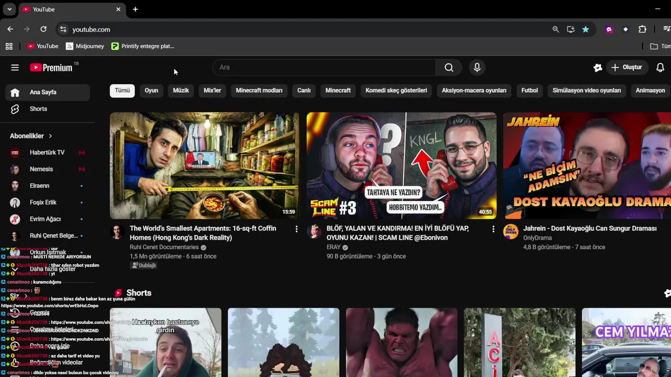This screenshot has height=377, width=671.
Task: Close the YouTube browser tab
Action: tap(118, 9)
